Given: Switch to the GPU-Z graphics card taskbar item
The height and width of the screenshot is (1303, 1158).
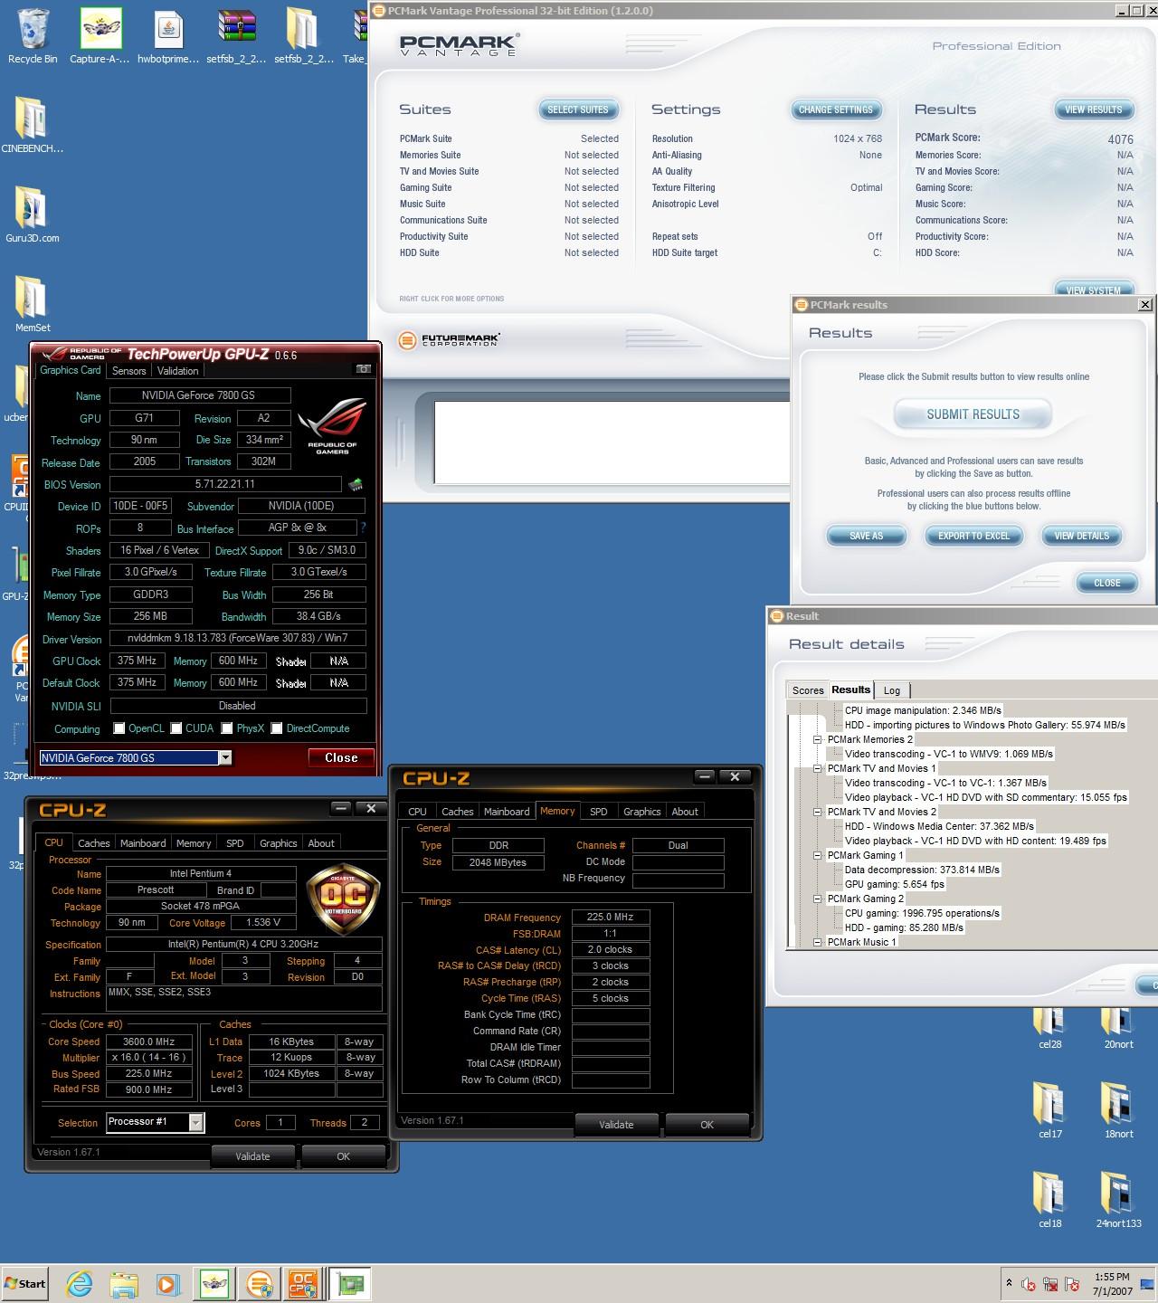Looking at the screenshot, I should [348, 1283].
